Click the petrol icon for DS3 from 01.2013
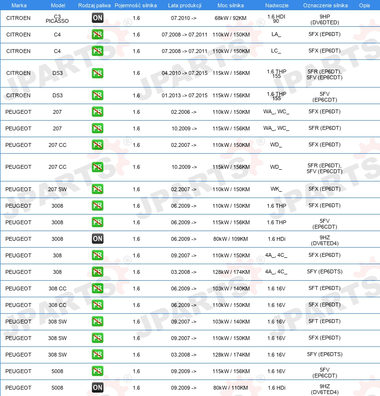Screen dimensions: 380x396 tap(98, 95)
